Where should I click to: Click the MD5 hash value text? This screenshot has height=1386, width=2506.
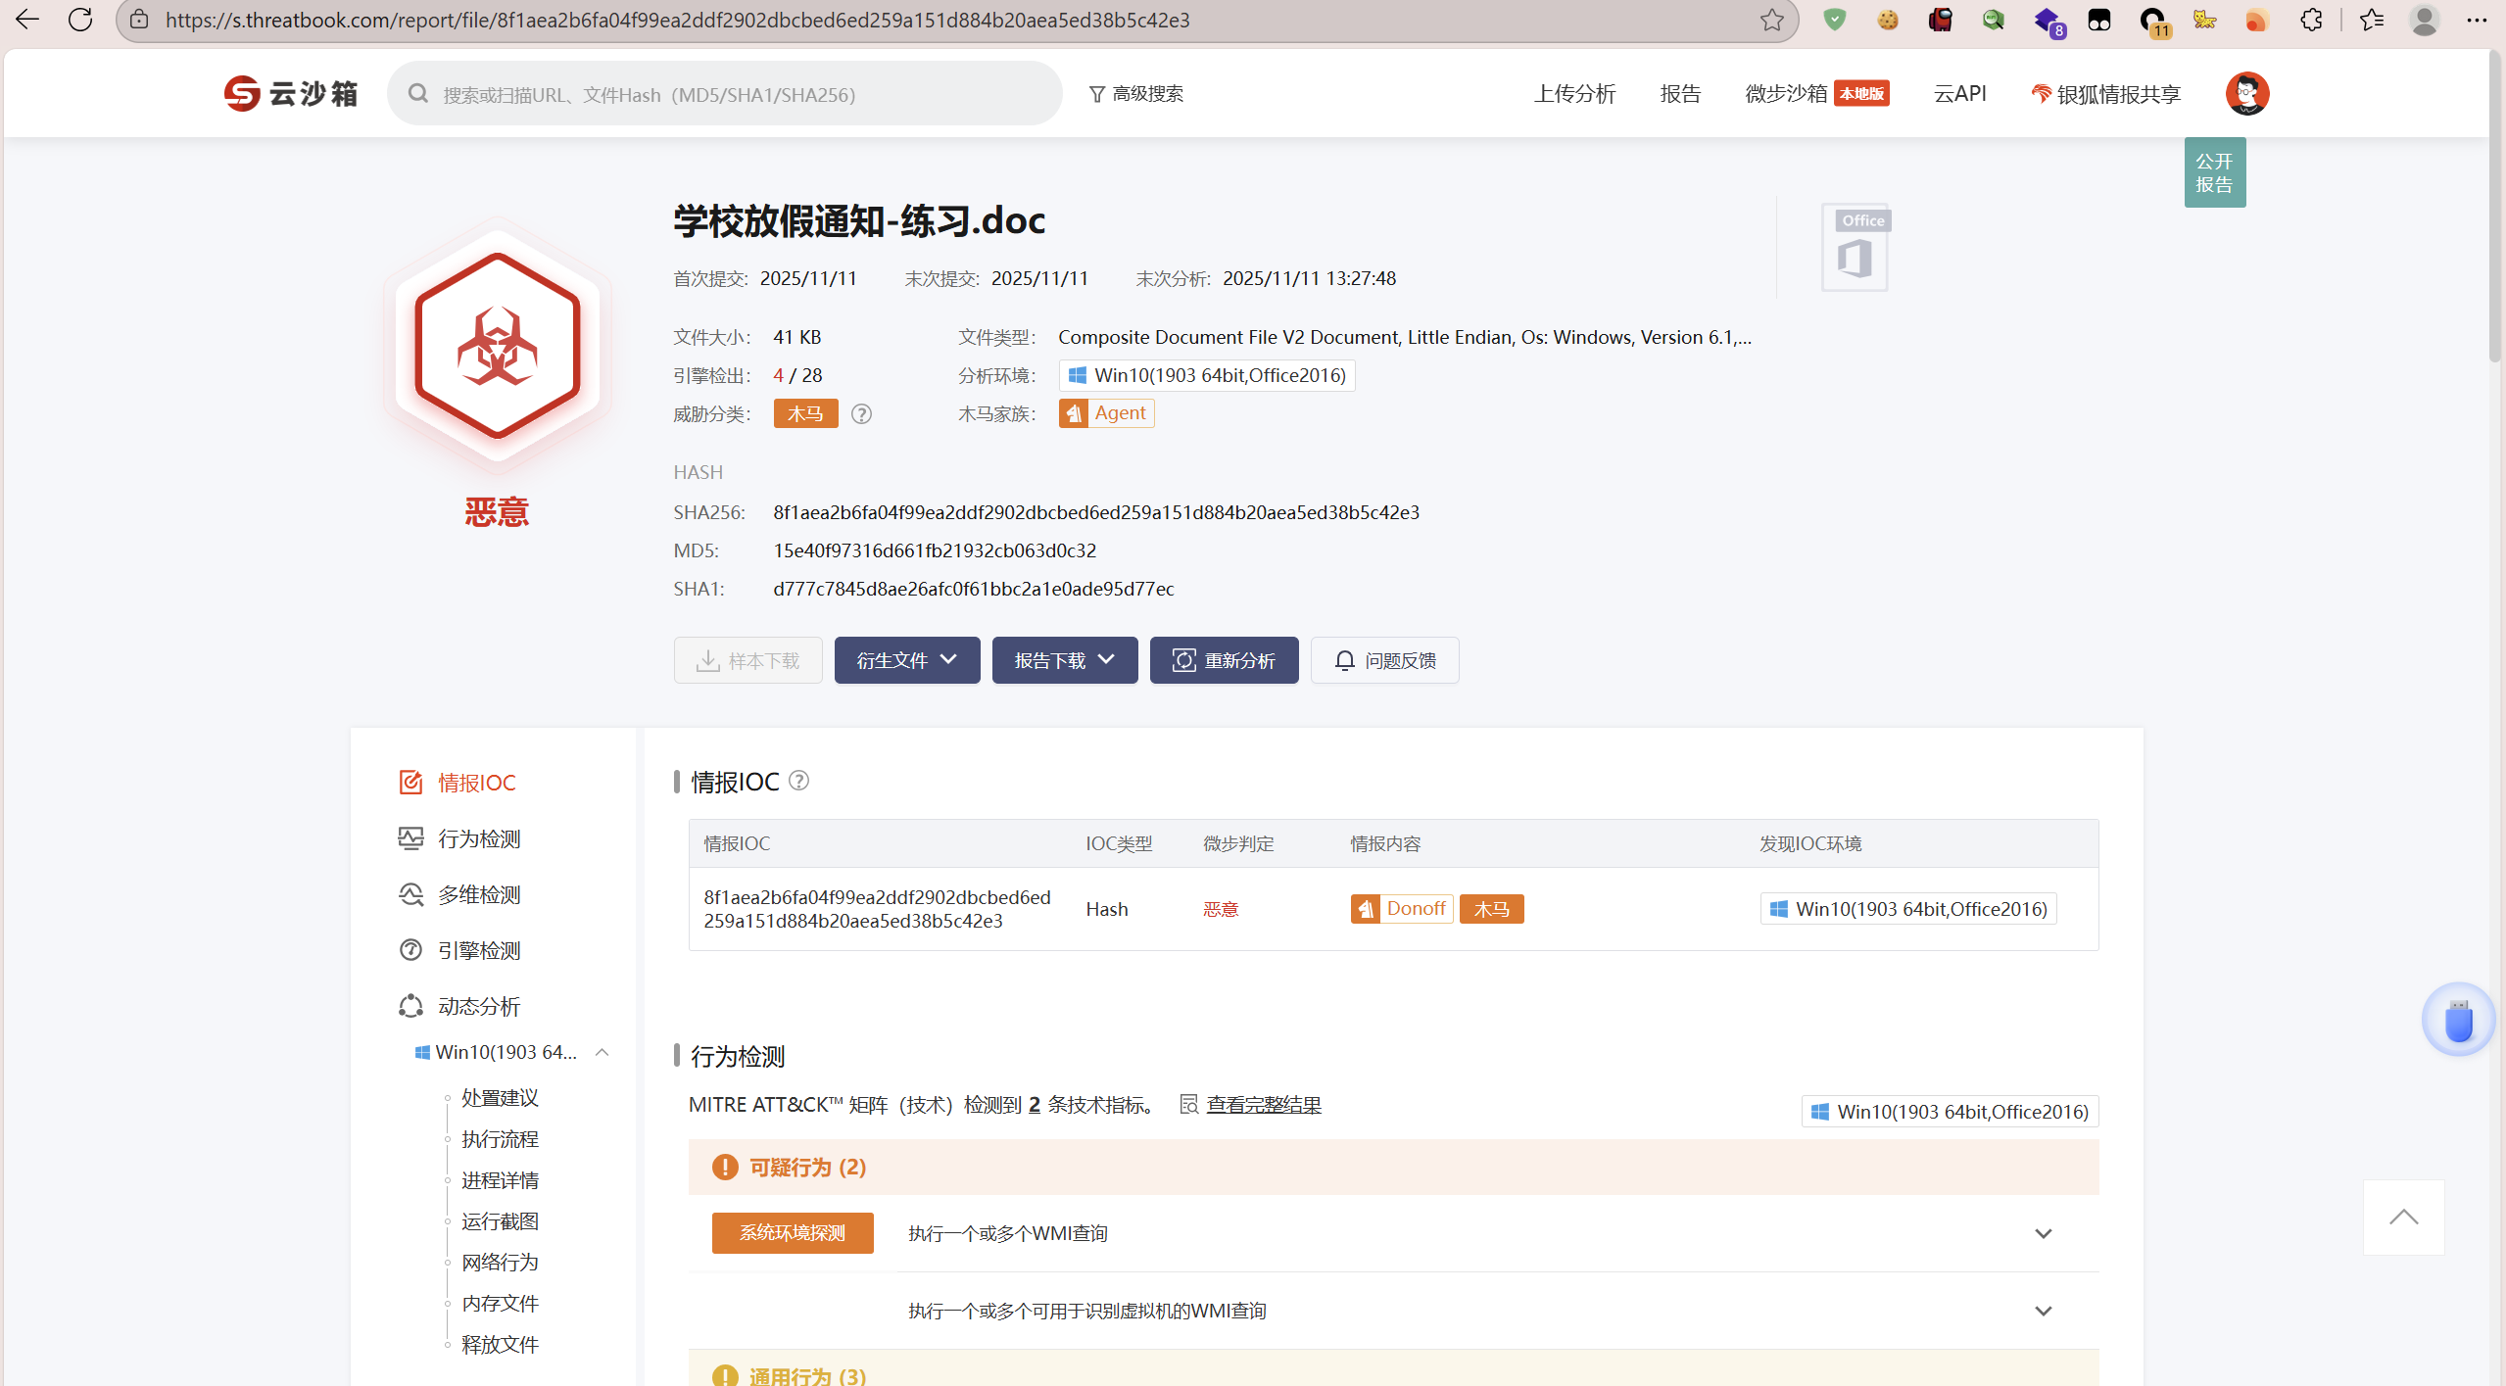coord(935,550)
